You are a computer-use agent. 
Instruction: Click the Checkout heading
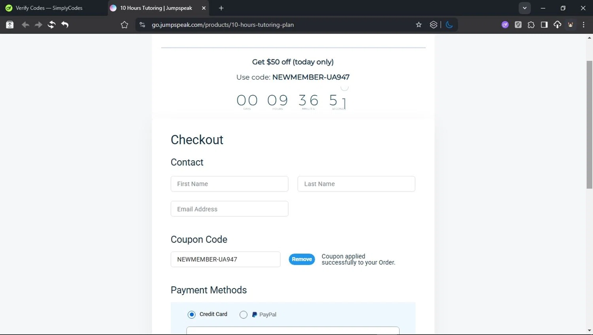[x=197, y=140]
